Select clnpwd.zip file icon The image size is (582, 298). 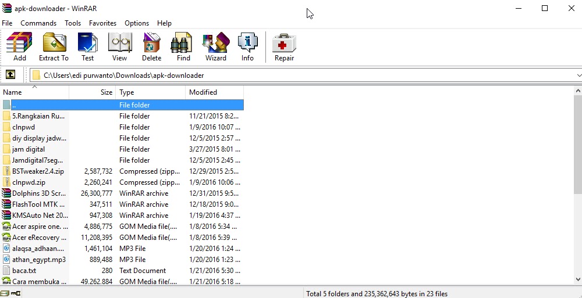[x=6, y=182]
